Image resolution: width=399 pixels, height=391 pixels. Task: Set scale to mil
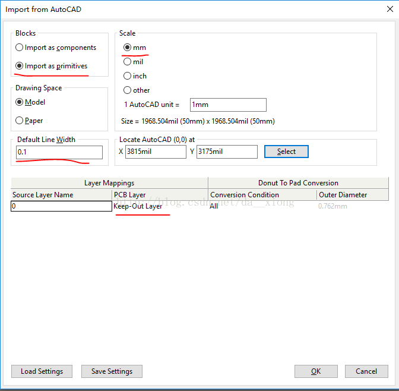[x=128, y=62]
